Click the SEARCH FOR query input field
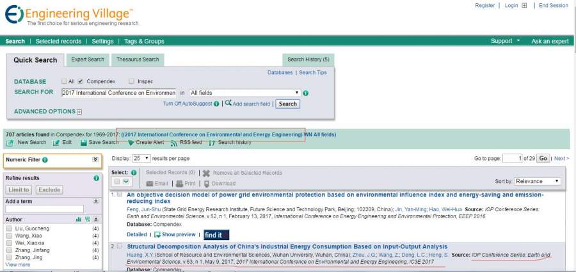Image resolution: width=576 pixels, height=272 pixels. pos(118,93)
